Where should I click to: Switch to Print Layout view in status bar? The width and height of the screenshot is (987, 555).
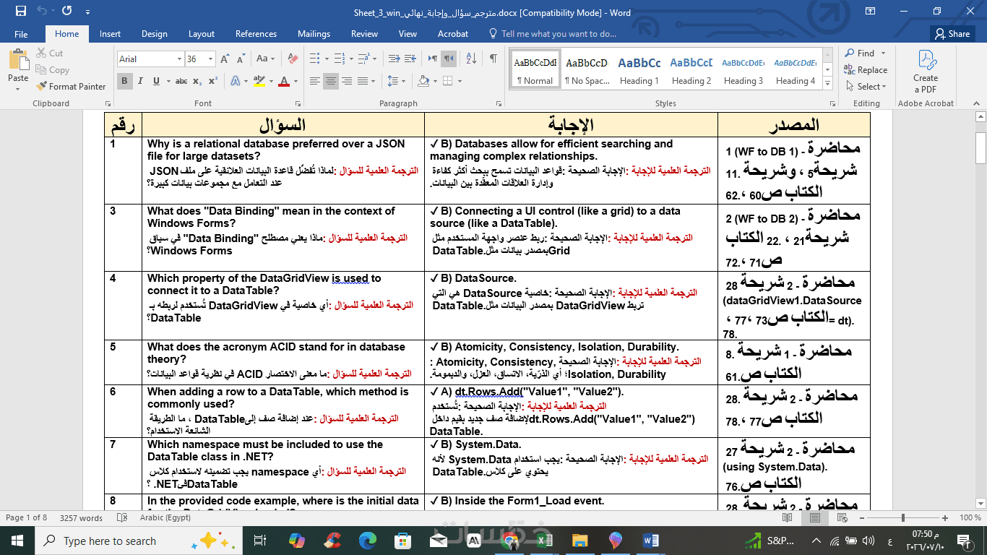point(815,518)
